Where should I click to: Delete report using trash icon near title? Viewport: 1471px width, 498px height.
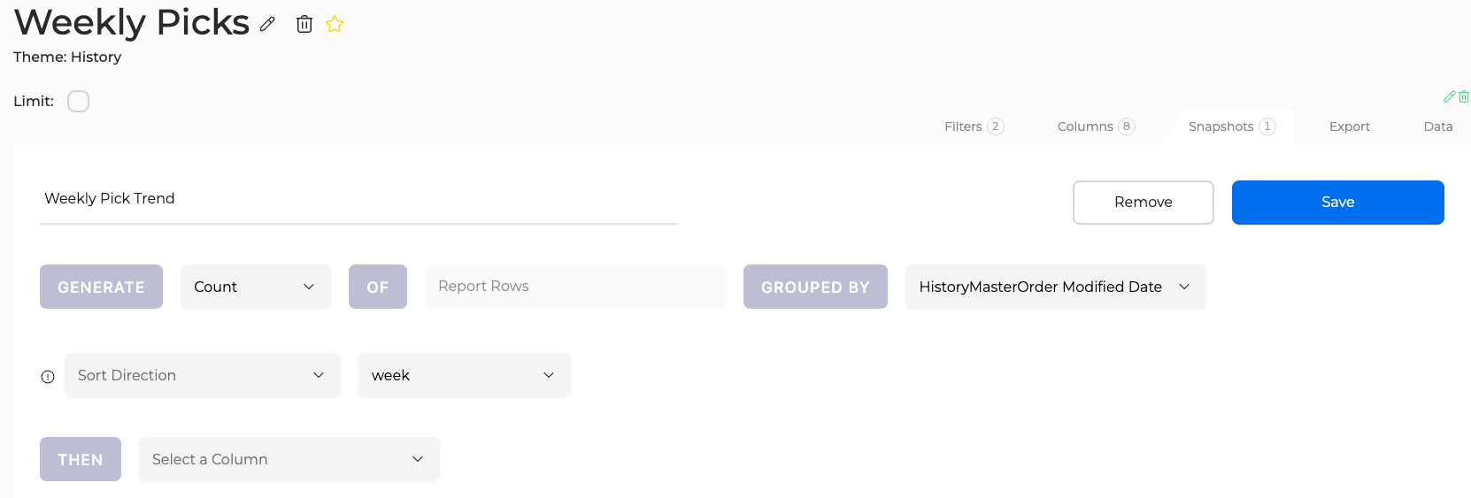tap(304, 24)
